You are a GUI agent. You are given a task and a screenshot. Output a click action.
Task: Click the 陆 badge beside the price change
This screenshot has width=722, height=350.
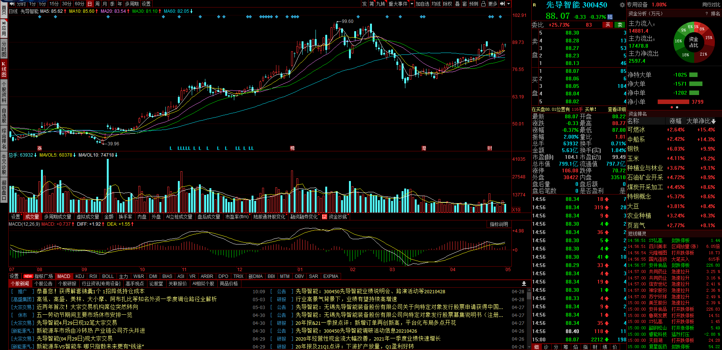tap(610, 17)
